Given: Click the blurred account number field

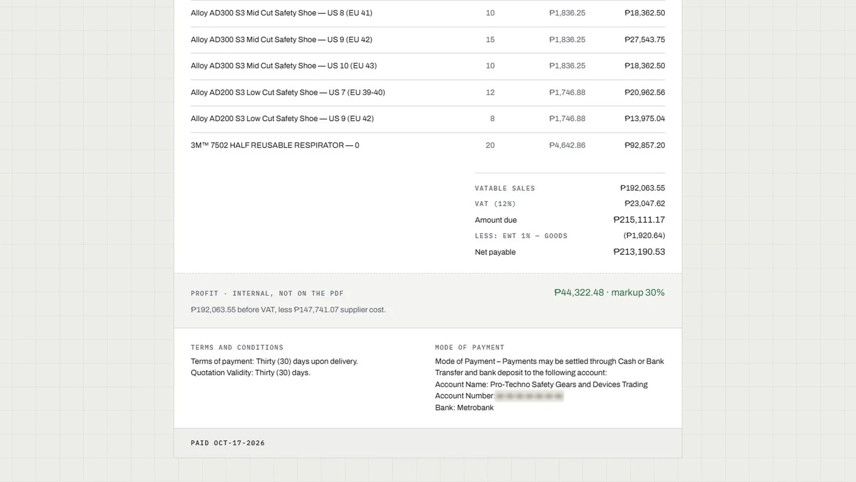Looking at the screenshot, I should [x=529, y=396].
